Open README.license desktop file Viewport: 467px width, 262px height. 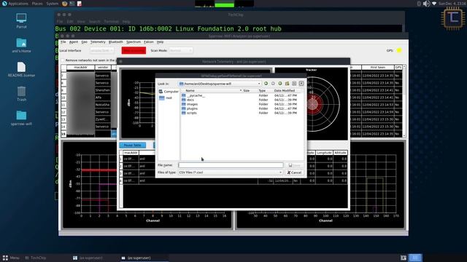tap(21, 70)
